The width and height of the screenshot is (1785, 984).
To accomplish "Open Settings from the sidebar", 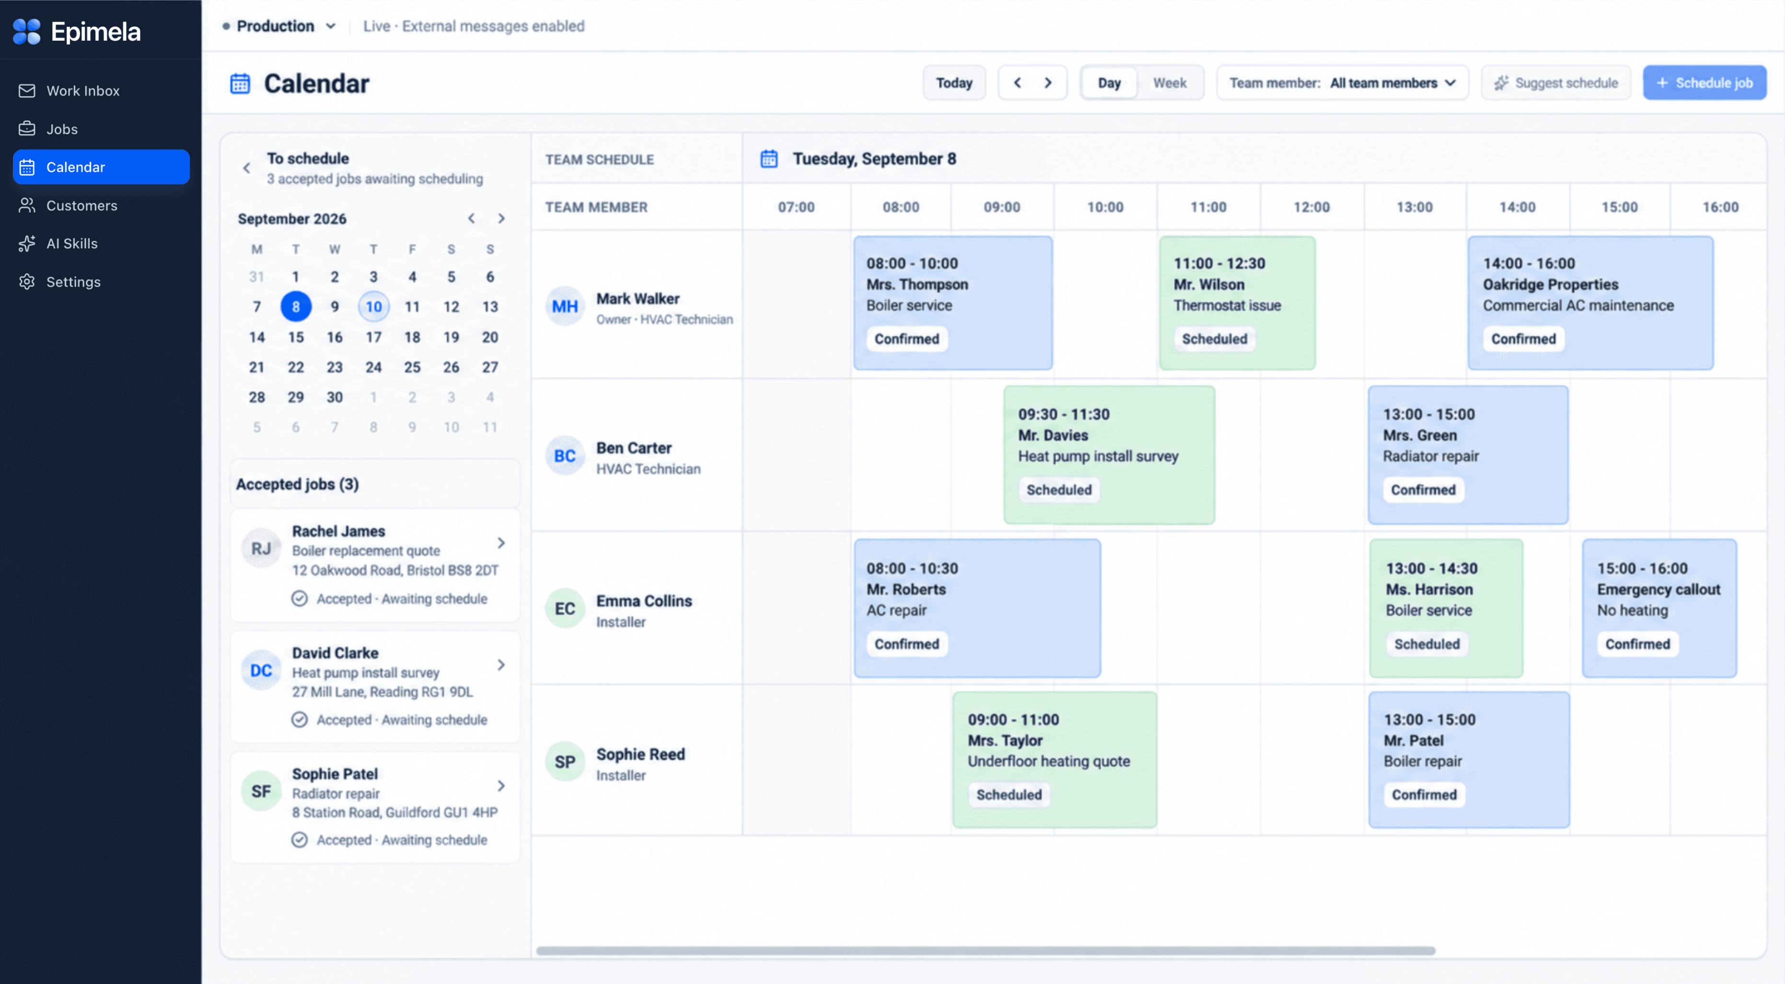I will 101,282.
